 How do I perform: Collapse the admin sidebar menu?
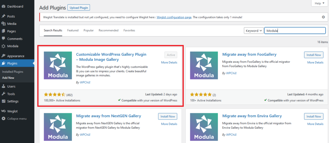(x=4, y=119)
